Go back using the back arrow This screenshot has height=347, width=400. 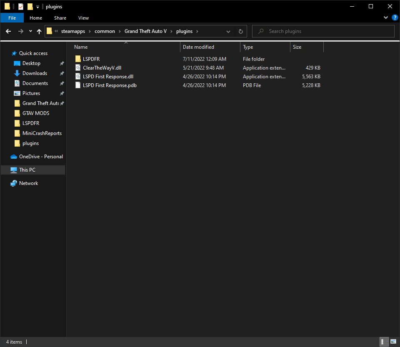[x=8, y=31]
